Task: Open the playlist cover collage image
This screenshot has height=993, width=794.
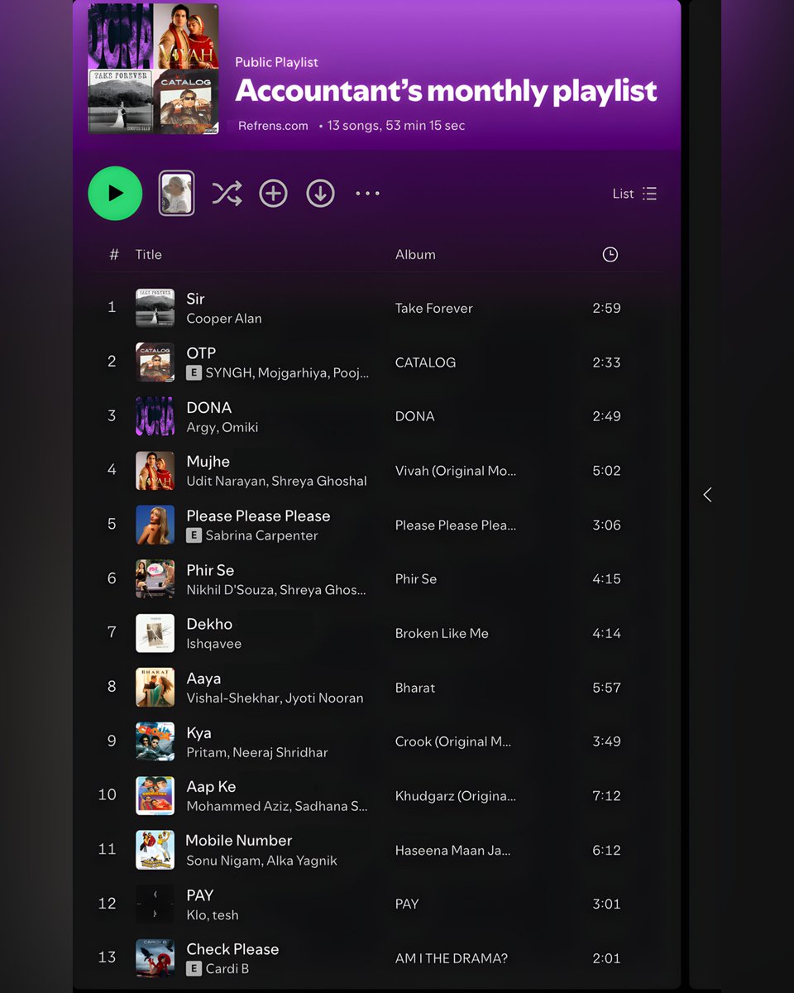Action: 154,69
